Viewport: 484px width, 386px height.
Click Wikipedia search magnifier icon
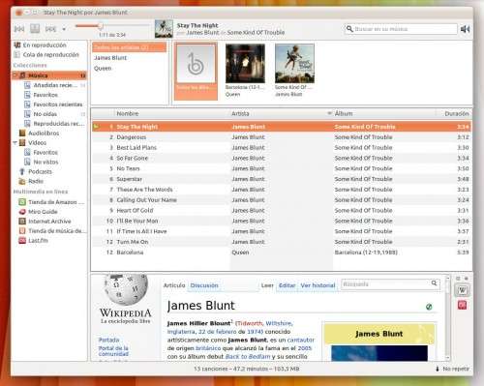(x=434, y=283)
